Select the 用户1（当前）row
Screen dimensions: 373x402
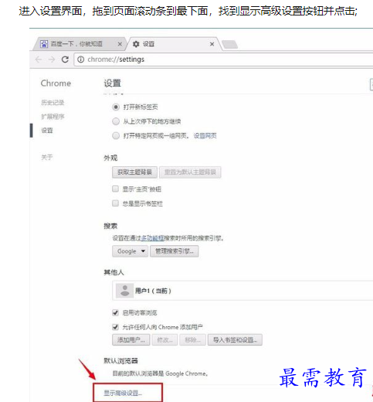tap(242, 291)
